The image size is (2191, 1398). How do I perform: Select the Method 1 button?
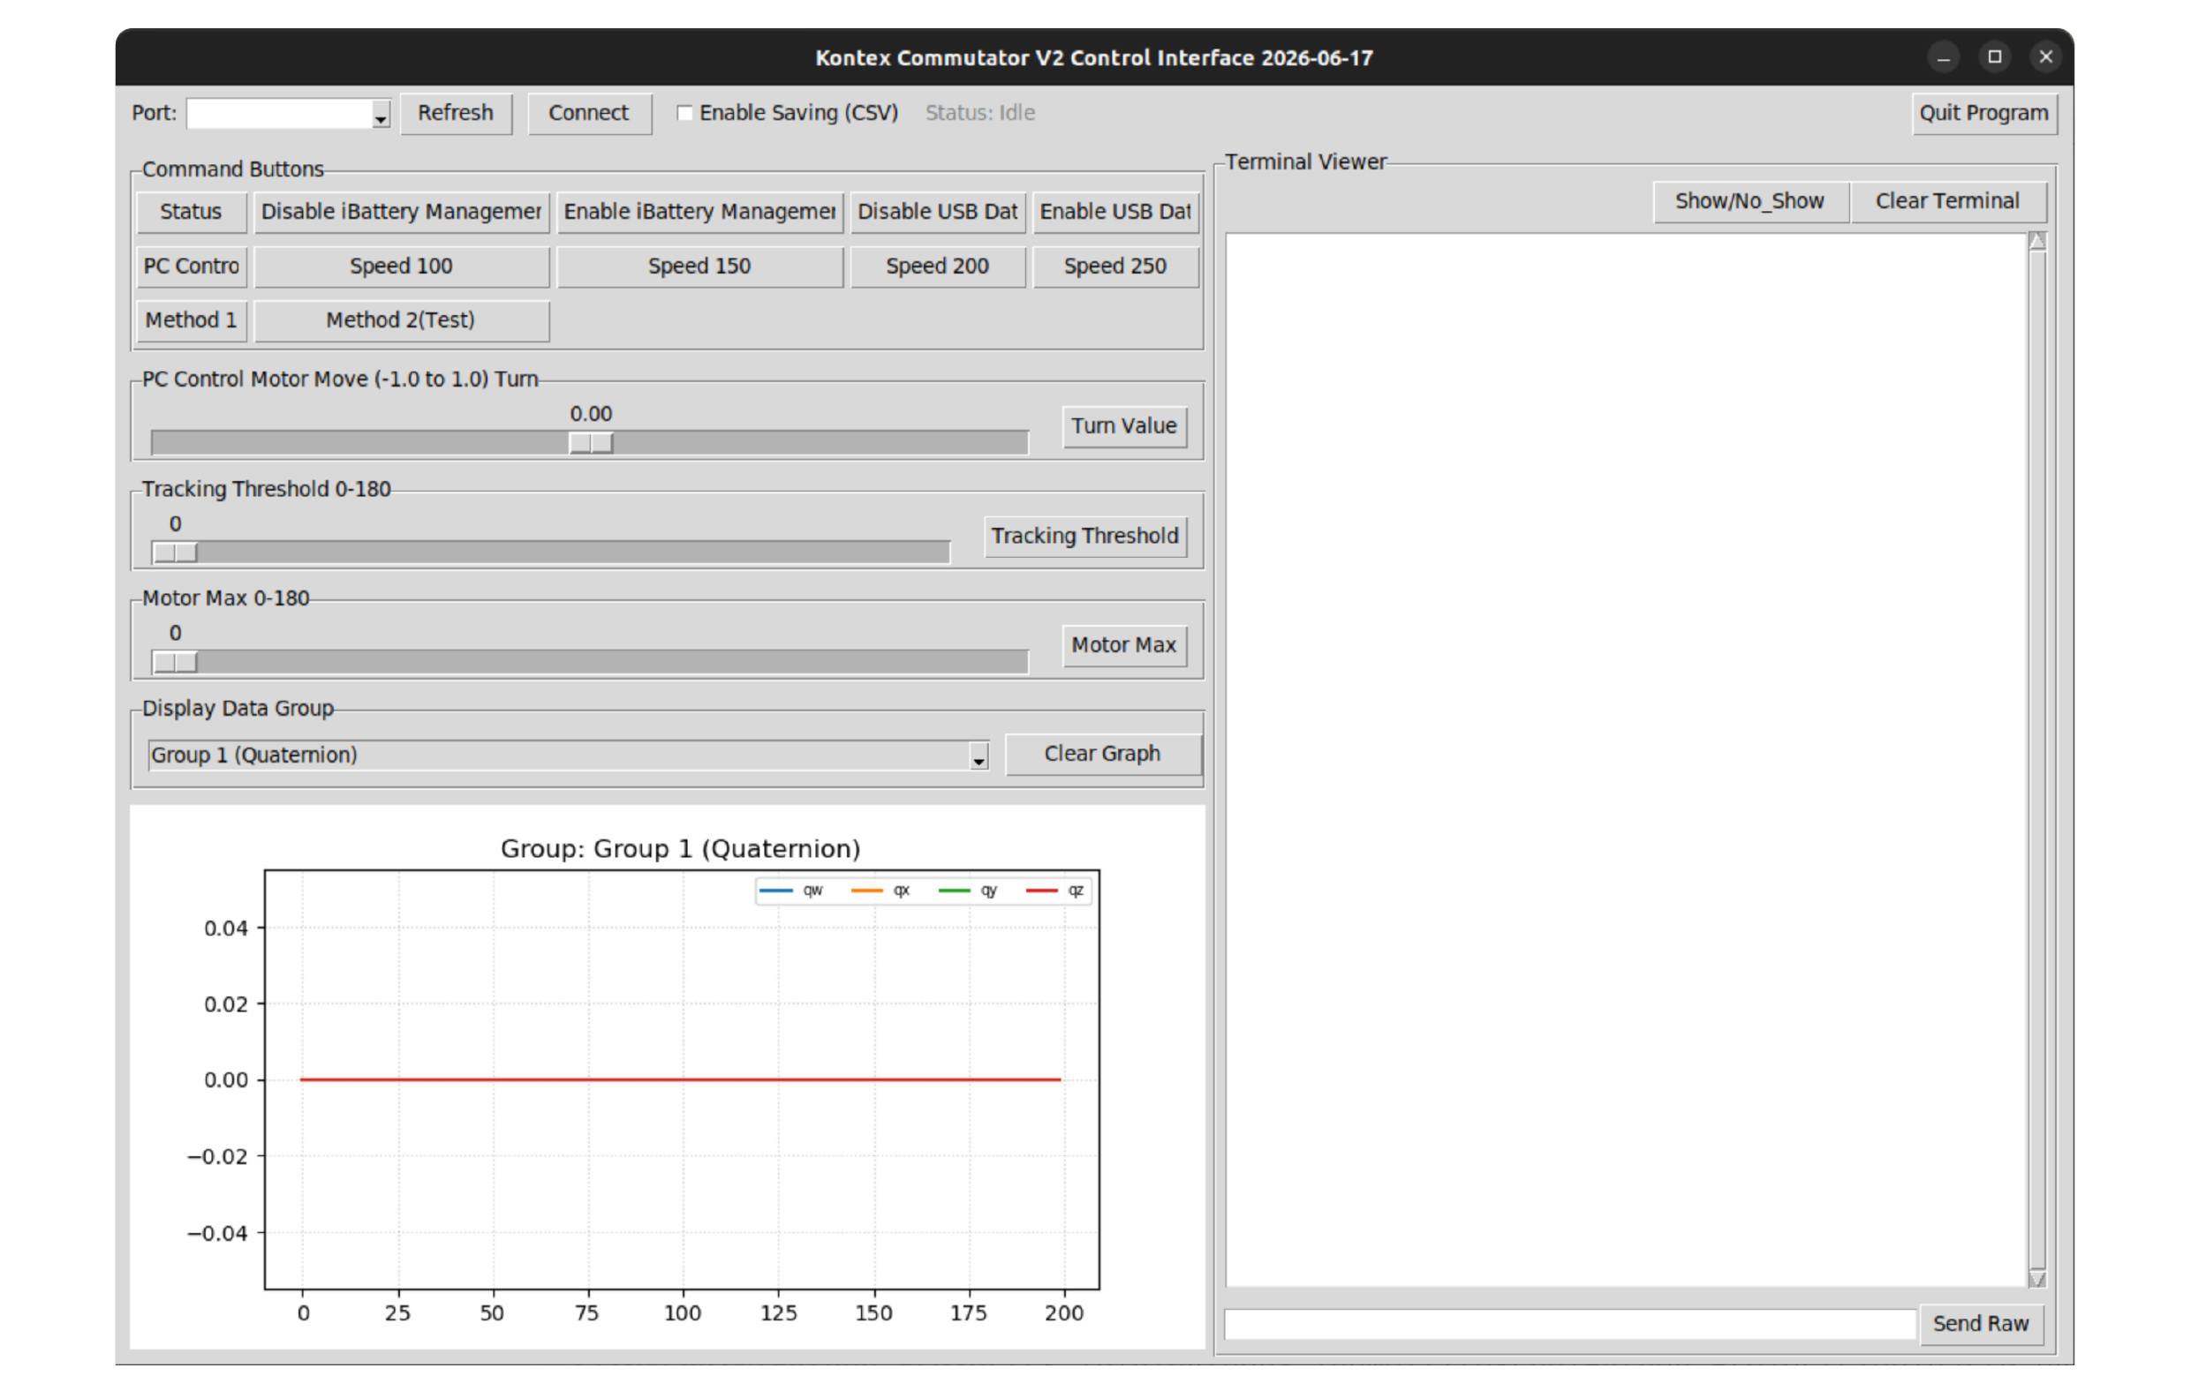pos(191,321)
